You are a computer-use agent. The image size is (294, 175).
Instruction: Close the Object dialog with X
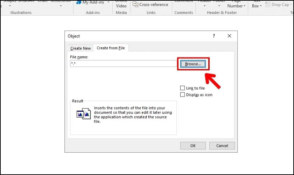click(x=229, y=36)
